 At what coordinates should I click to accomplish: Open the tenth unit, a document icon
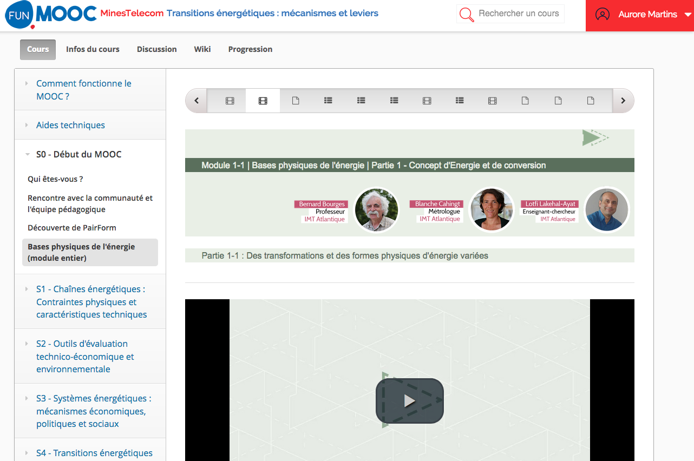click(525, 101)
